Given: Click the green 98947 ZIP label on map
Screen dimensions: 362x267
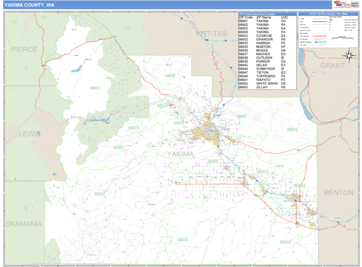Looking at the screenshot, I should (162, 106).
